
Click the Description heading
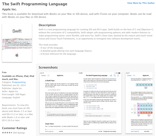[x=47, y=25]
